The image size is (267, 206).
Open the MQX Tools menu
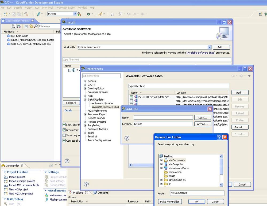pyautogui.click(x=48, y=8)
